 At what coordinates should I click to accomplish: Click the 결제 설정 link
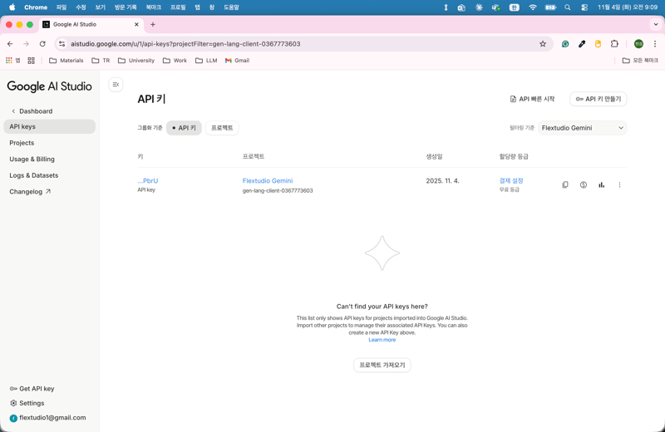point(511,180)
